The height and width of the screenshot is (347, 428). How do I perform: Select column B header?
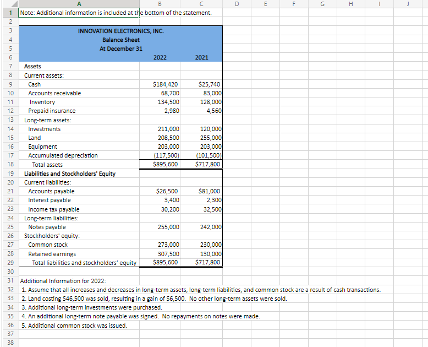[160, 4]
